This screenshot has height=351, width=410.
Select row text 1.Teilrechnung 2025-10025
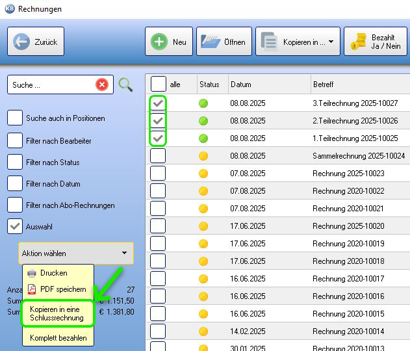tap(355, 138)
